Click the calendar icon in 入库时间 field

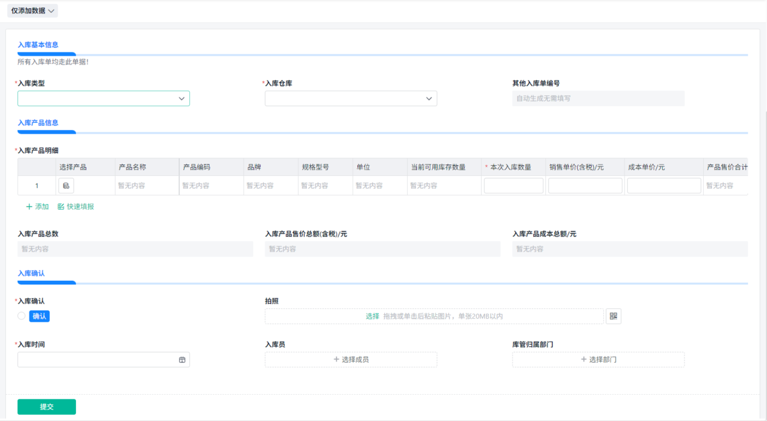(x=182, y=360)
